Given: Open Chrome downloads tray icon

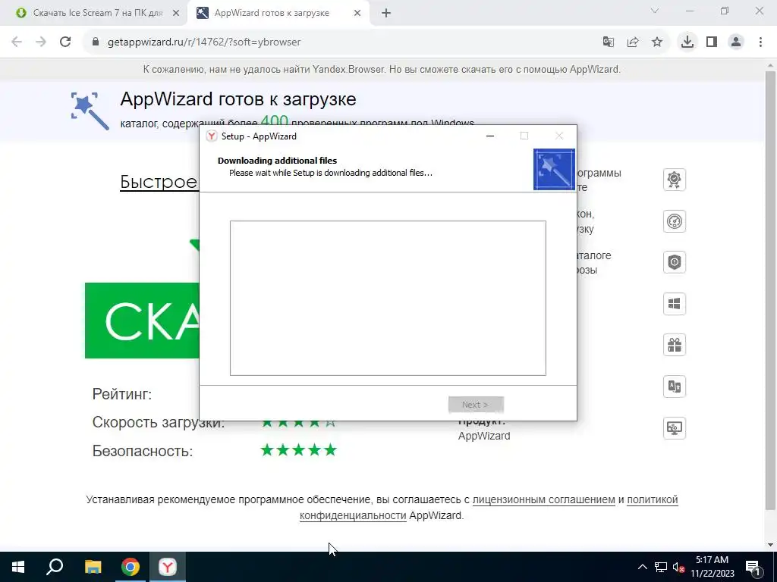Looking at the screenshot, I should coord(687,42).
